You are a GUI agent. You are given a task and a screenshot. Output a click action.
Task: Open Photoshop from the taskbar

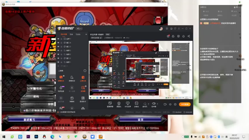pos(36,137)
